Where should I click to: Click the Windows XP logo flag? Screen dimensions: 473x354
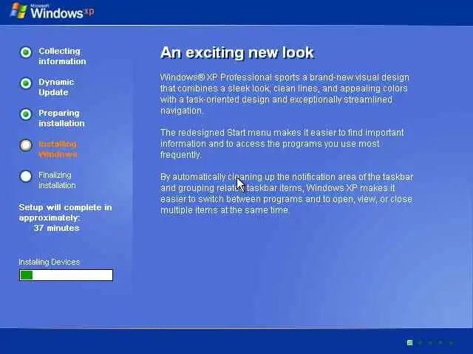(18, 11)
